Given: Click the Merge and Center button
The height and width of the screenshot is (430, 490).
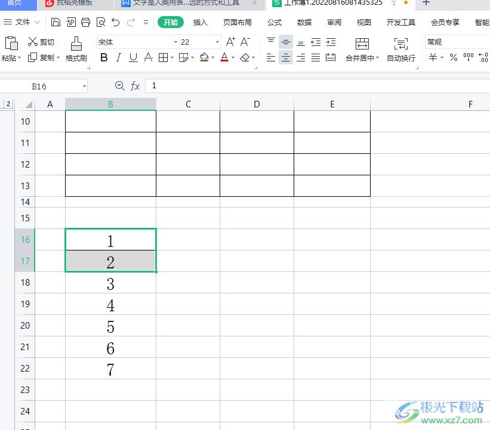Looking at the screenshot, I should point(362,49).
